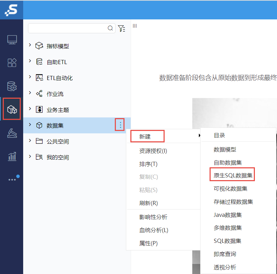Open the three-dot menu on the 数据集 row
277x274 pixels.
click(x=120, y=125)
